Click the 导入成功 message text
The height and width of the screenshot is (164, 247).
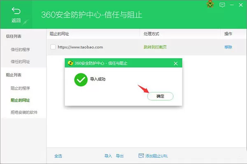(98, 79)
